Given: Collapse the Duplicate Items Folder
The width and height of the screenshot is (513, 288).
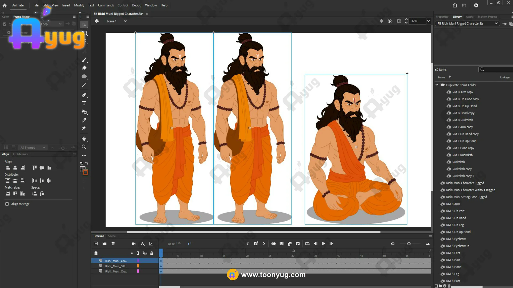Looking at the screenshot, I should 437,85.
